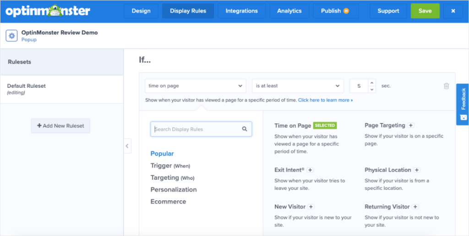Select the Trigger (When) category

[170, 166]
